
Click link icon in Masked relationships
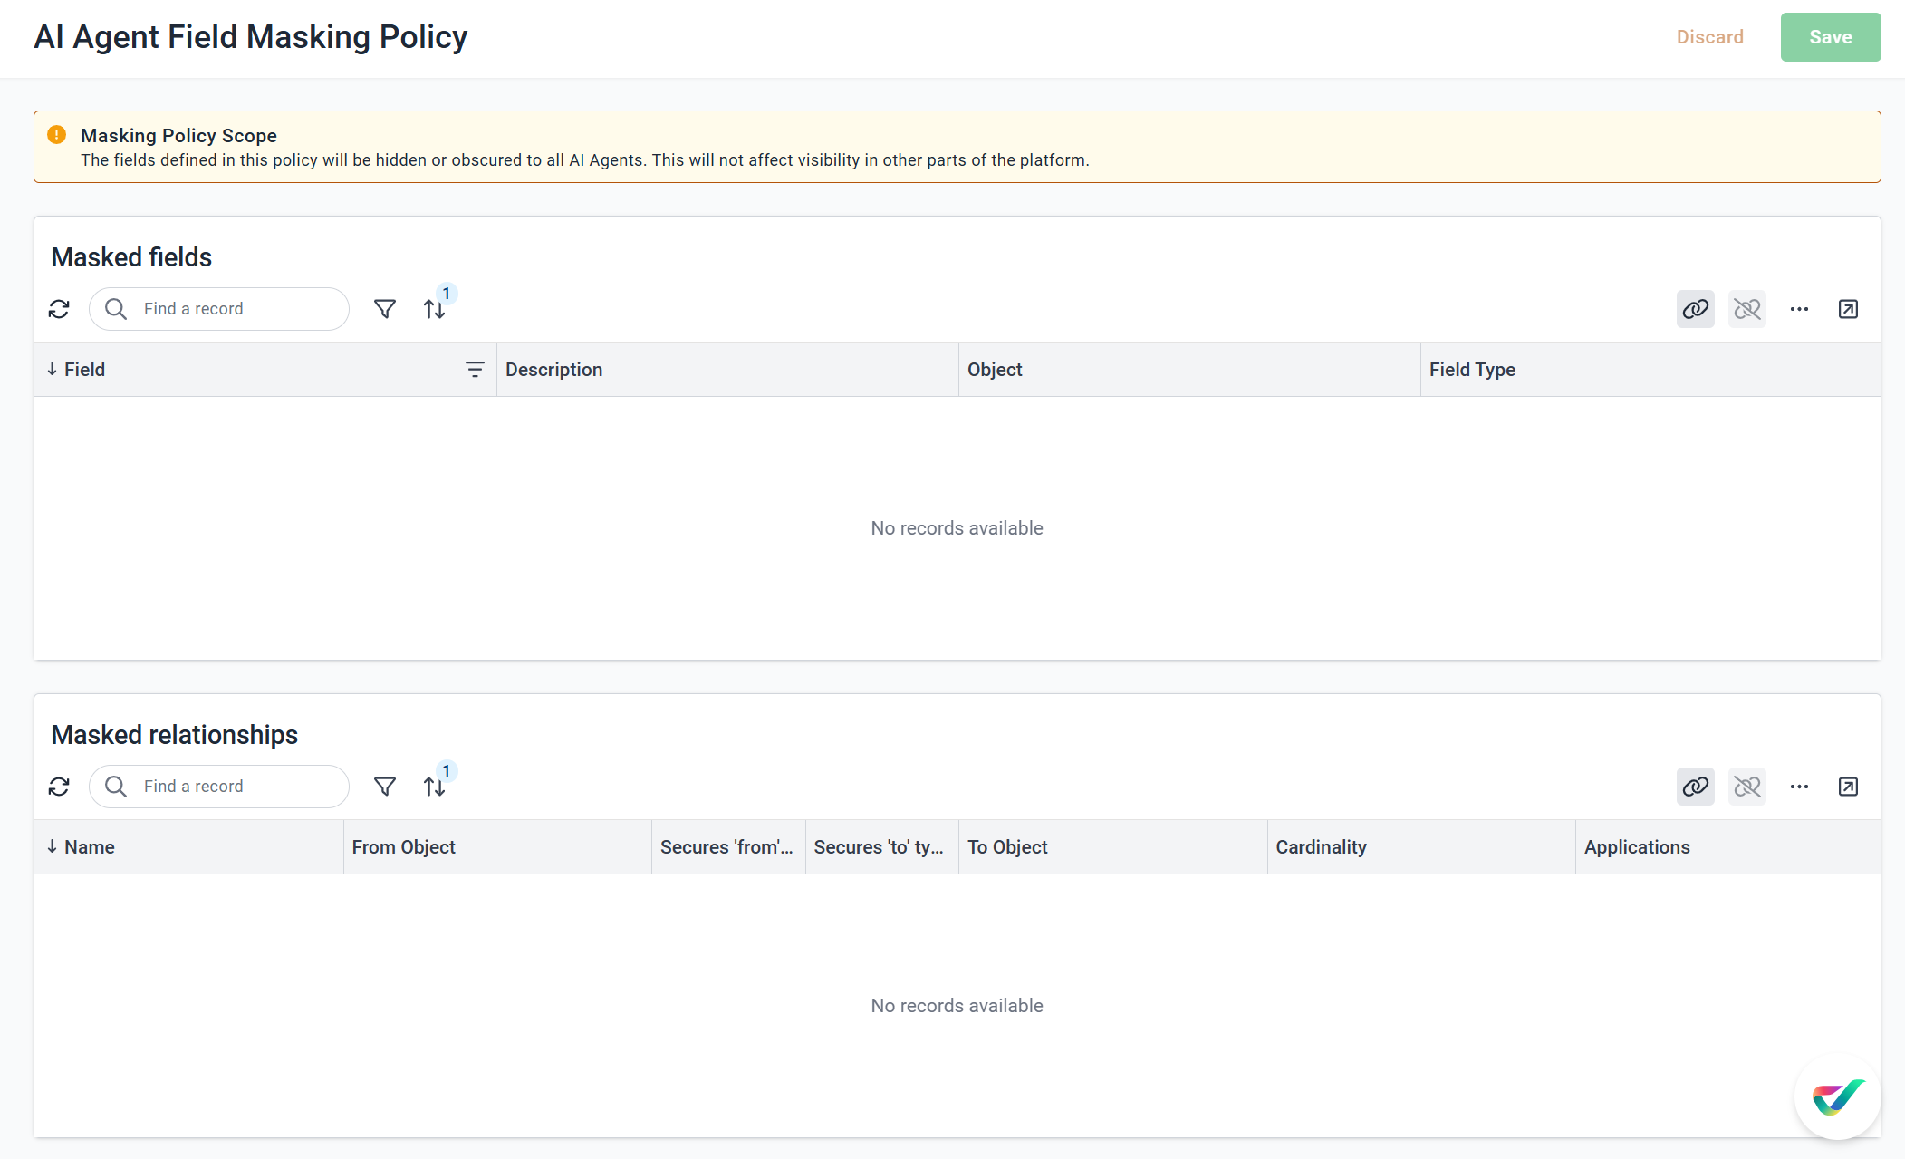[x=1695, y=787]
